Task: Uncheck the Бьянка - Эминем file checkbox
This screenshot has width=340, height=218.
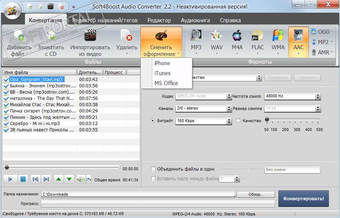Action: pos(6,86)
